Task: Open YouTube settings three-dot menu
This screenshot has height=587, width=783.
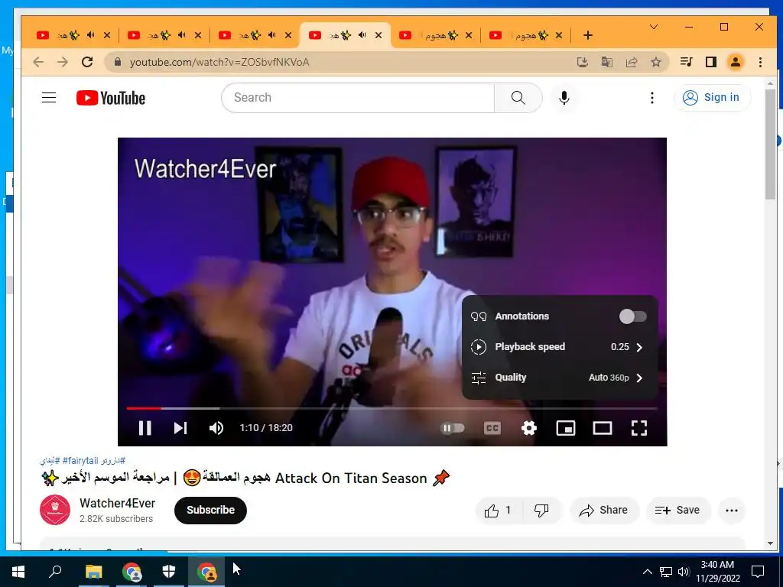Action: pyautogui.click(x=651, y=98)
